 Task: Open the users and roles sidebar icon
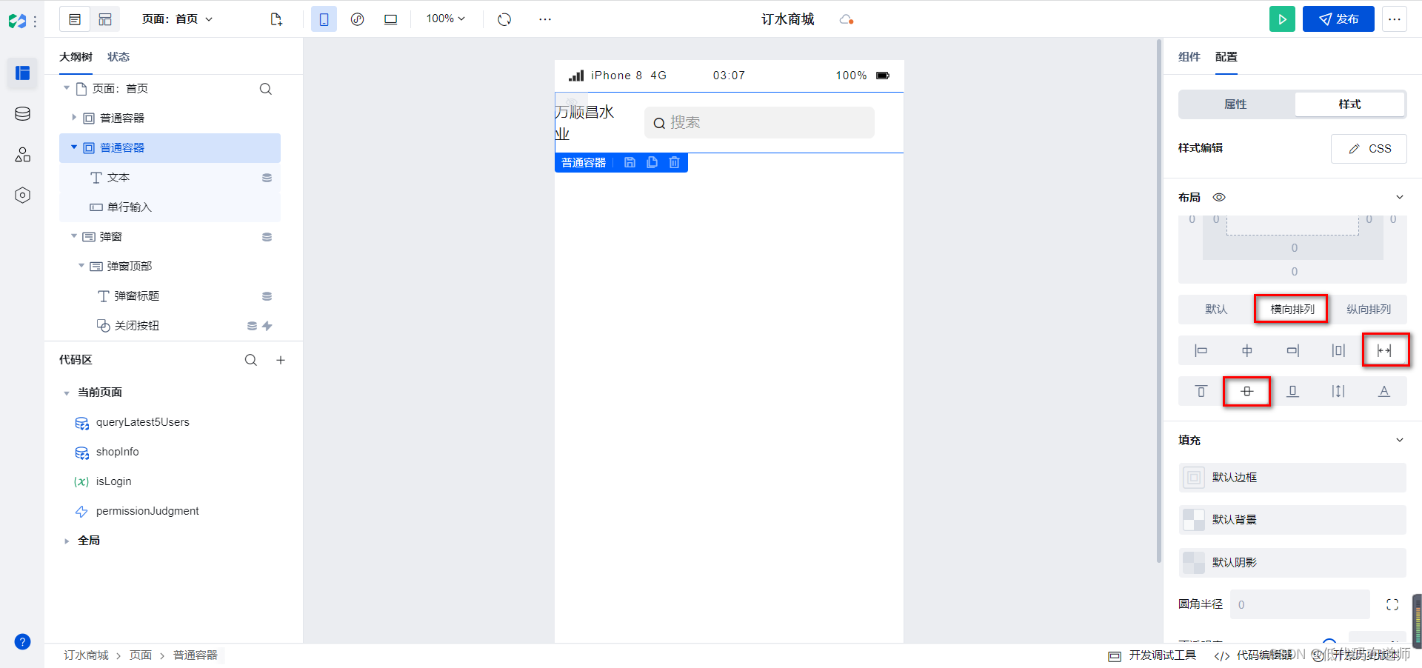pyautogui.click(x=22, y=154)
